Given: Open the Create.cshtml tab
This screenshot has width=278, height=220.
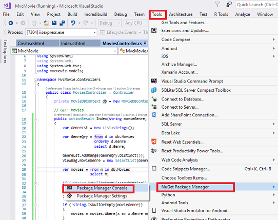Looking at the screenshot, I should (31, 44).
